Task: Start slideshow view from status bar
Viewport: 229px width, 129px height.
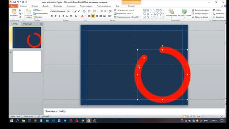Action: point(194,116)
